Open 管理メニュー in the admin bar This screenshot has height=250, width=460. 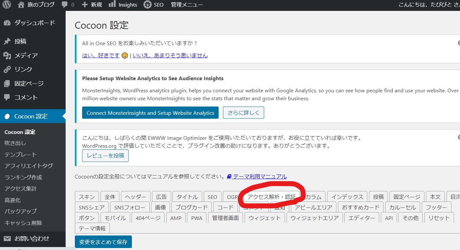(x=187, y=5)
